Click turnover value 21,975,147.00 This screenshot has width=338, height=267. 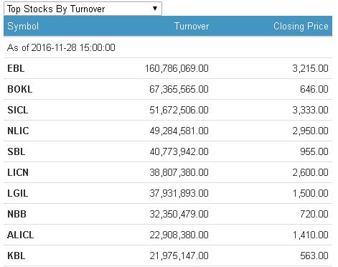tap(179, 256)
